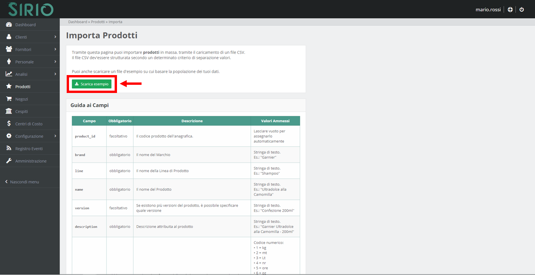This screenshot has height=275, width=535.
Task: Expand the Personale menu chevron
Action: pos(55,62)
